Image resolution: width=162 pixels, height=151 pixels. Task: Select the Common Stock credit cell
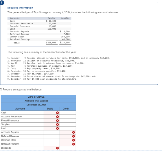coord(68,140)
